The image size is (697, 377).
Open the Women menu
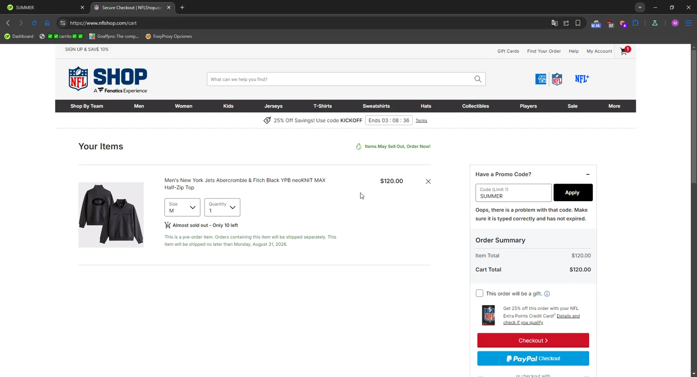(184, 106)
